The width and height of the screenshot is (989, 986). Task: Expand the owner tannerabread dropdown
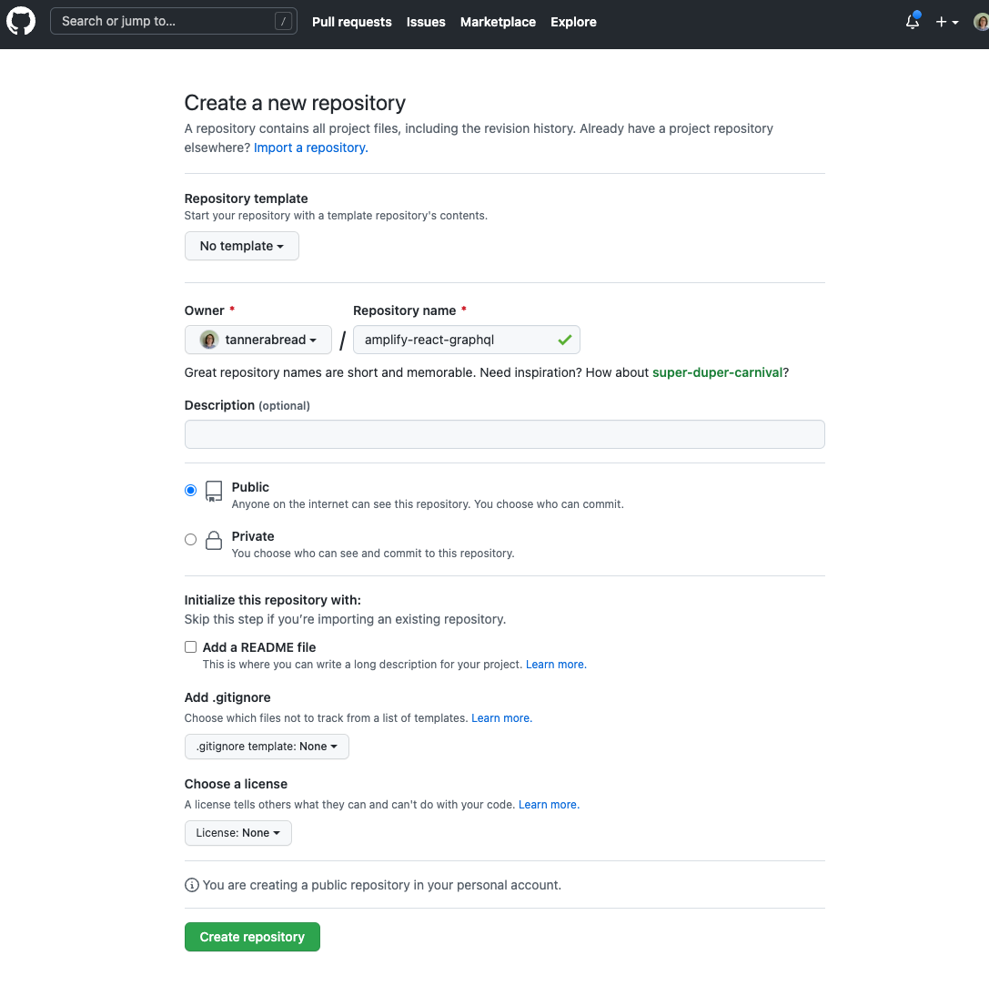258,340
